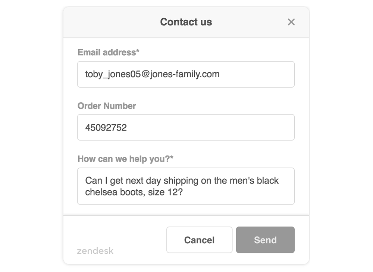Click the Order Number label

[107, 106]
